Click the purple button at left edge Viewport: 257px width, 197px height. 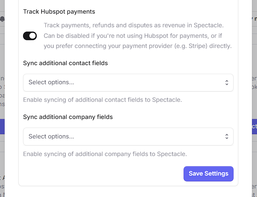[2, 126]
